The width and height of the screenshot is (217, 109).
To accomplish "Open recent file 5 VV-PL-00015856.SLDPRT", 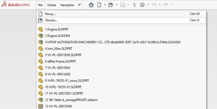I will pyautogui.click(x=121, y=55).
